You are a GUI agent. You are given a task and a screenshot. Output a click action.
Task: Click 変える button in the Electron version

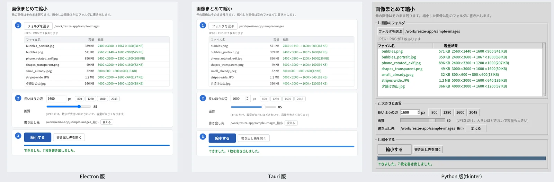107,122
